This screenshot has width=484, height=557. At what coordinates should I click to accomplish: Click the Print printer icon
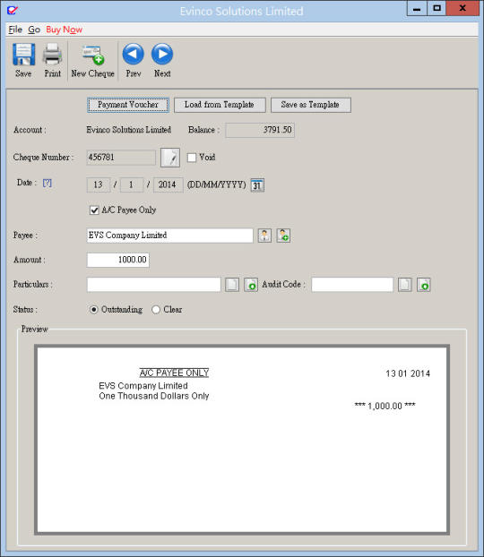(x=52, y=55)
